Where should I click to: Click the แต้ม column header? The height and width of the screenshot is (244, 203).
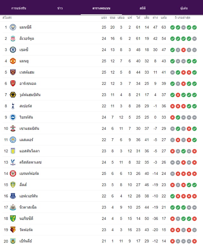click(x=164, y=17)
